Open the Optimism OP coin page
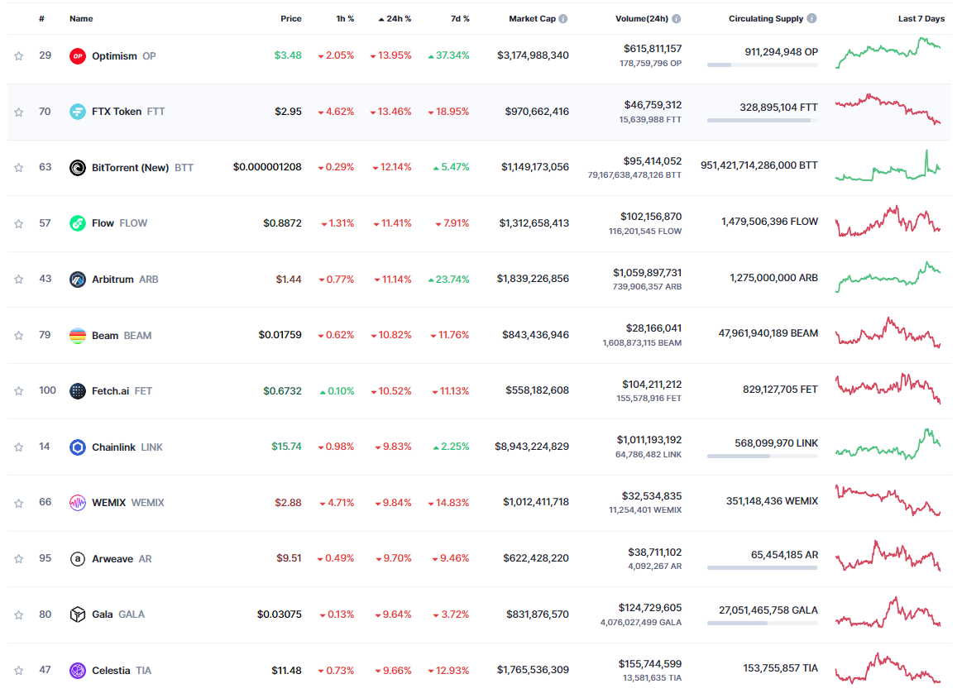 124,55
